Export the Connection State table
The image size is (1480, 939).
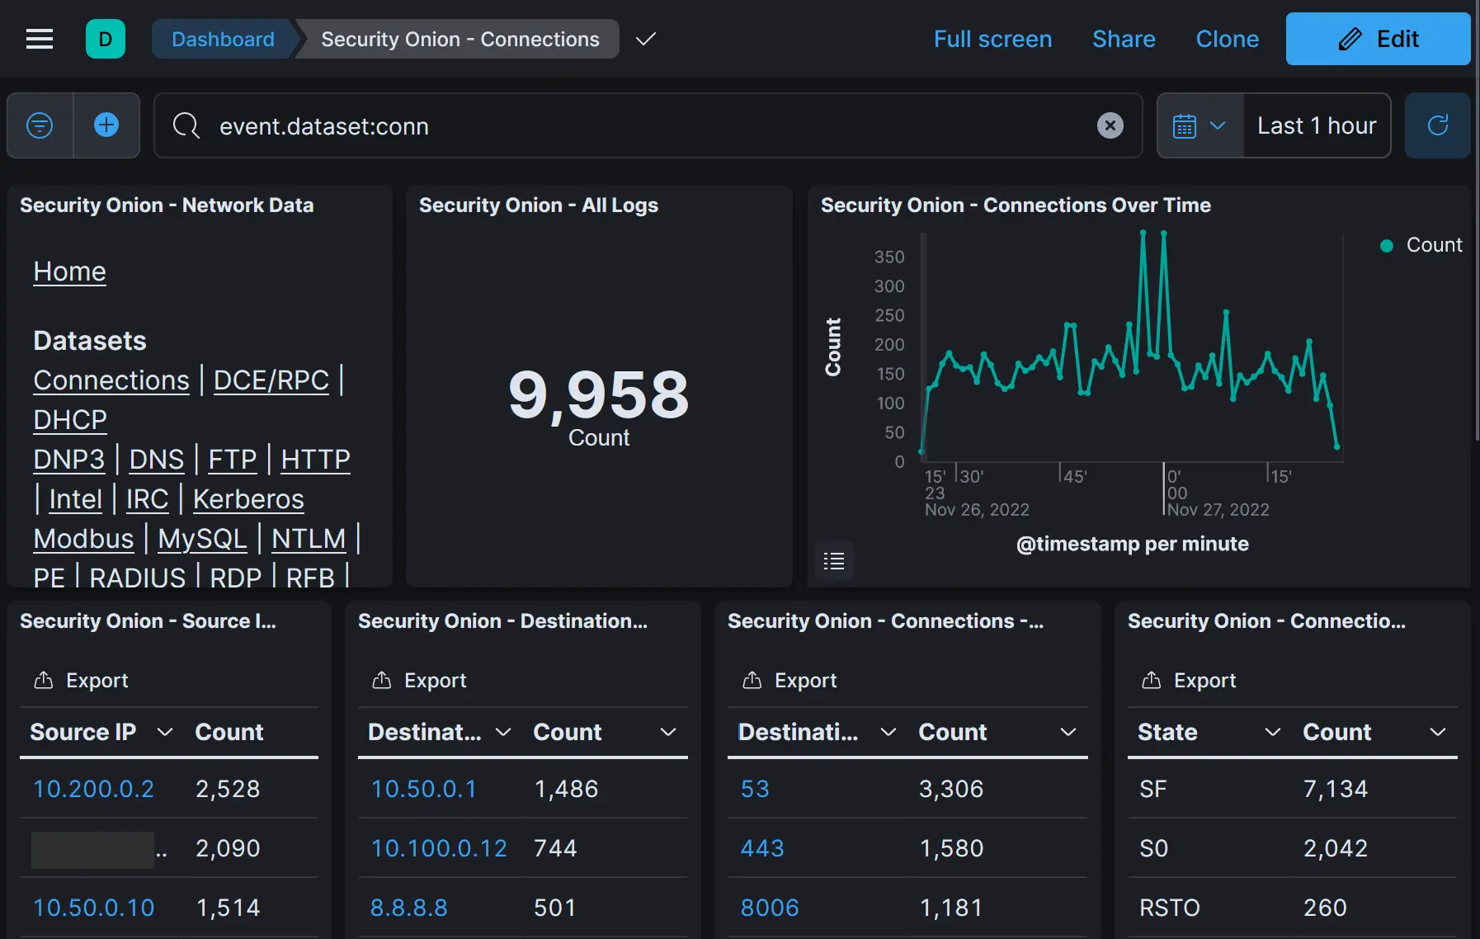click(x=1188, y=680)
